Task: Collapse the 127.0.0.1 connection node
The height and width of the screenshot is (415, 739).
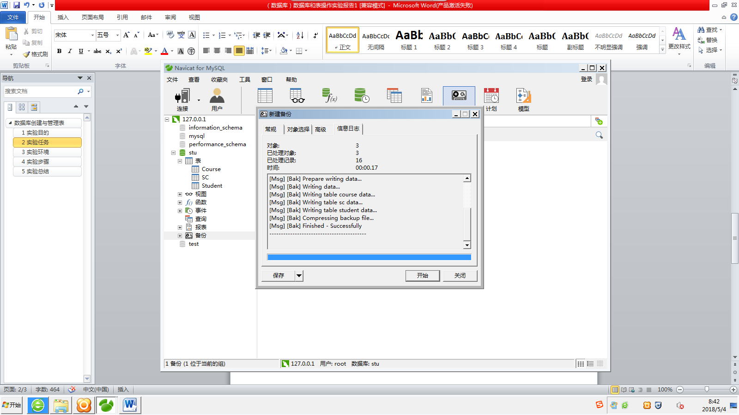Action: click(167, 119)
